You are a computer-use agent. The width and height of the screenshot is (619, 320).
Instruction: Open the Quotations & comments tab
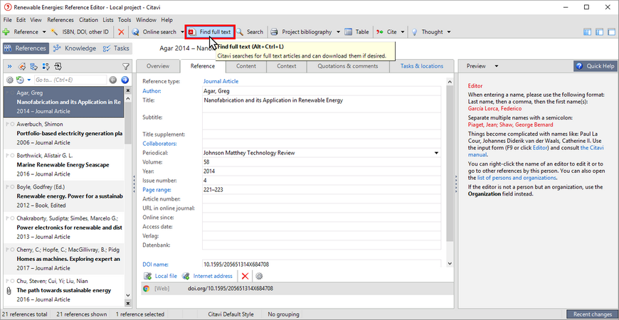click(x=348, y=66)
